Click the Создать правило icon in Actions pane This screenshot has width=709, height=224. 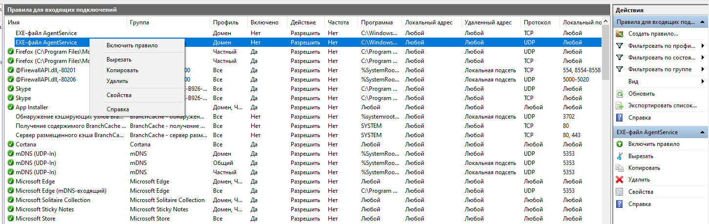tap(620, 34)
